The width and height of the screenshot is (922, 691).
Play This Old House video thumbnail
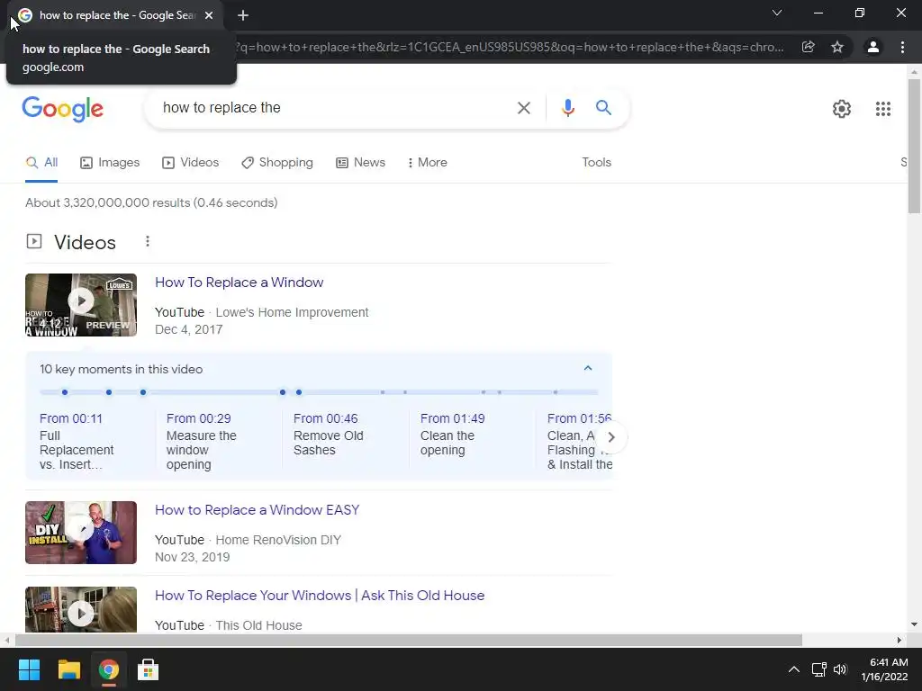81,610
